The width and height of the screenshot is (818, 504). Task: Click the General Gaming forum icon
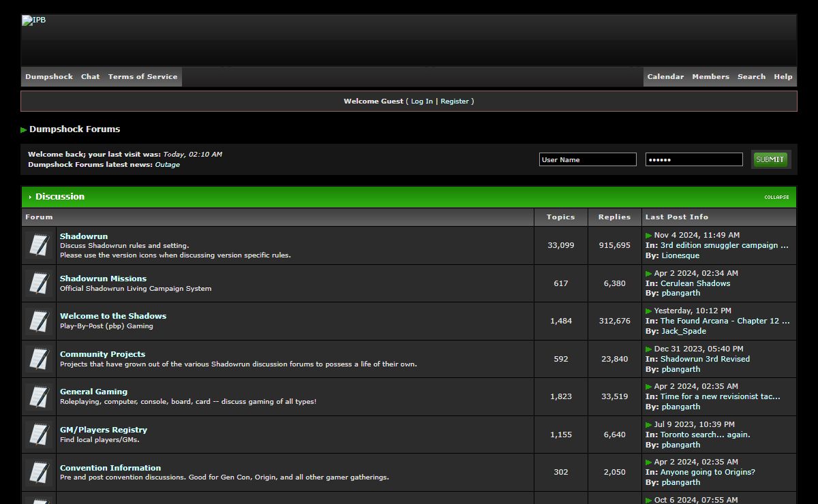point(39,396)
